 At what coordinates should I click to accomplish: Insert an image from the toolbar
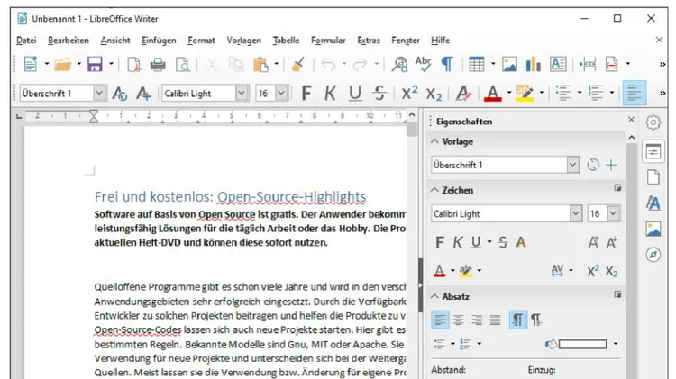point(509,65)
